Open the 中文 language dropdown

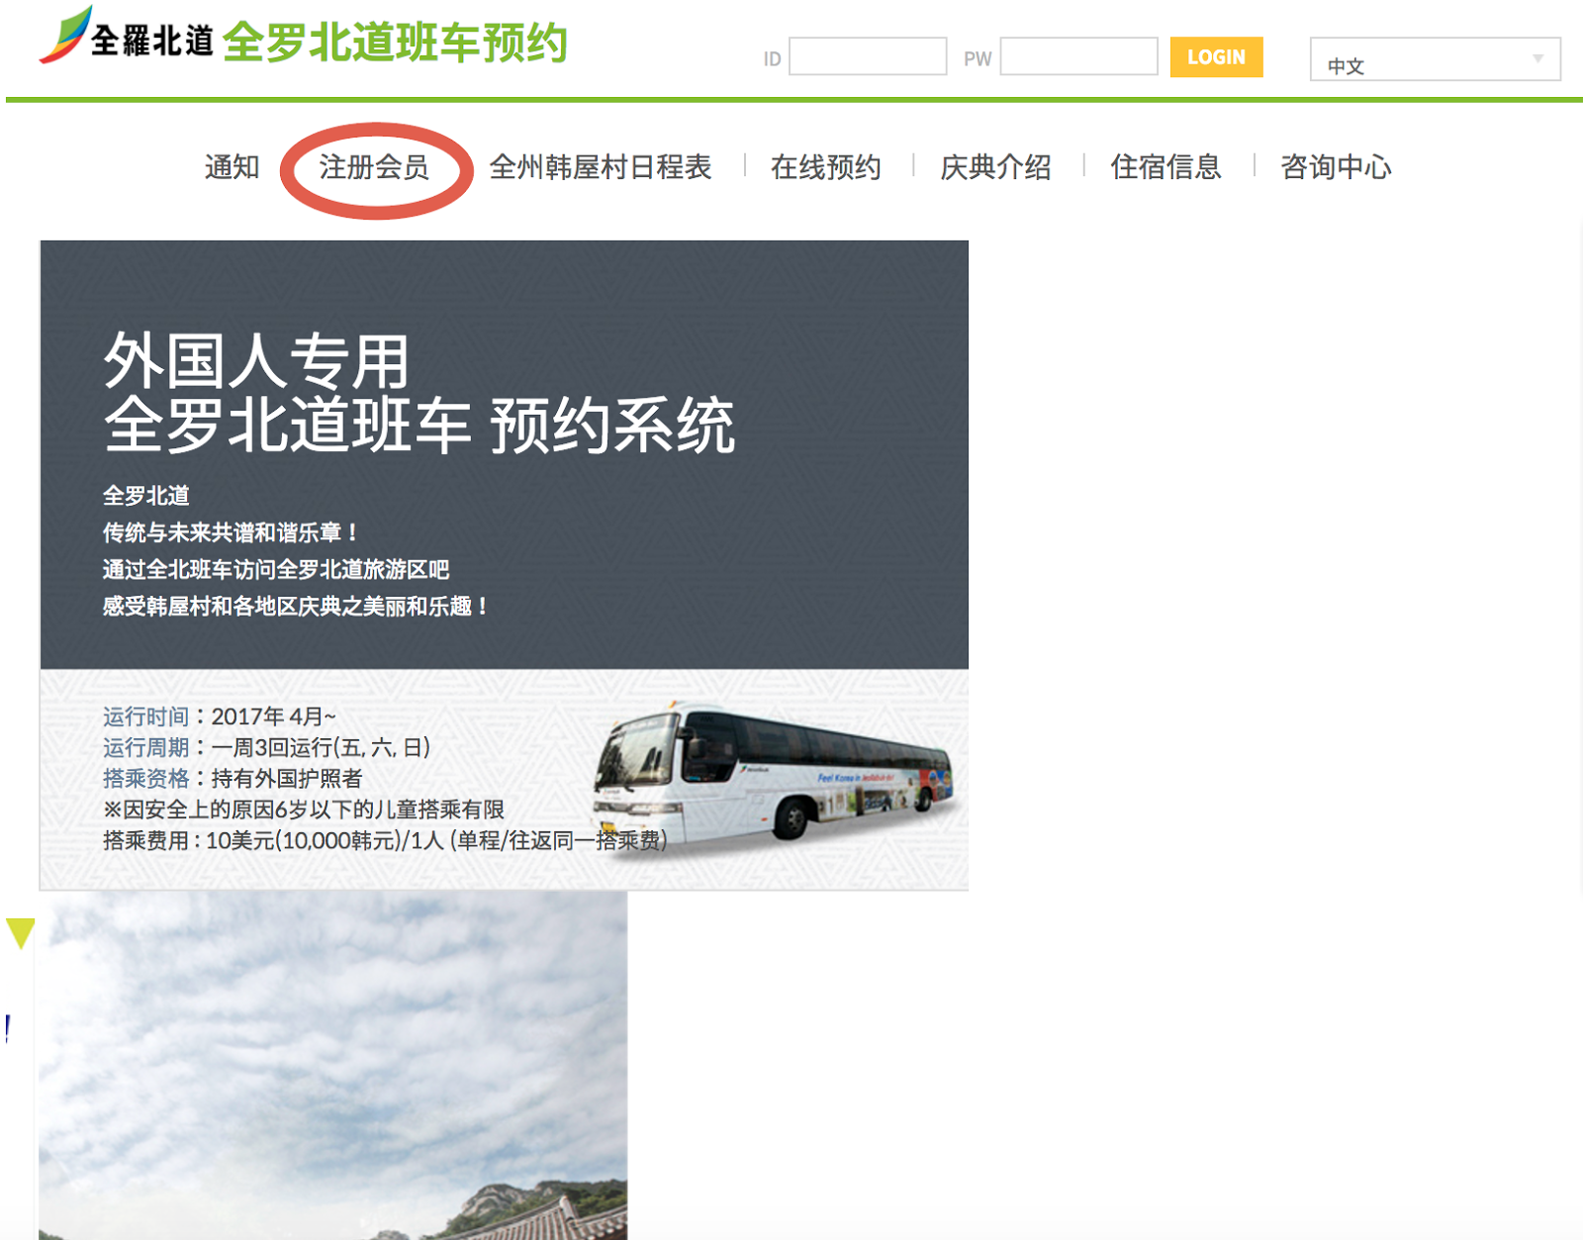1425,60
